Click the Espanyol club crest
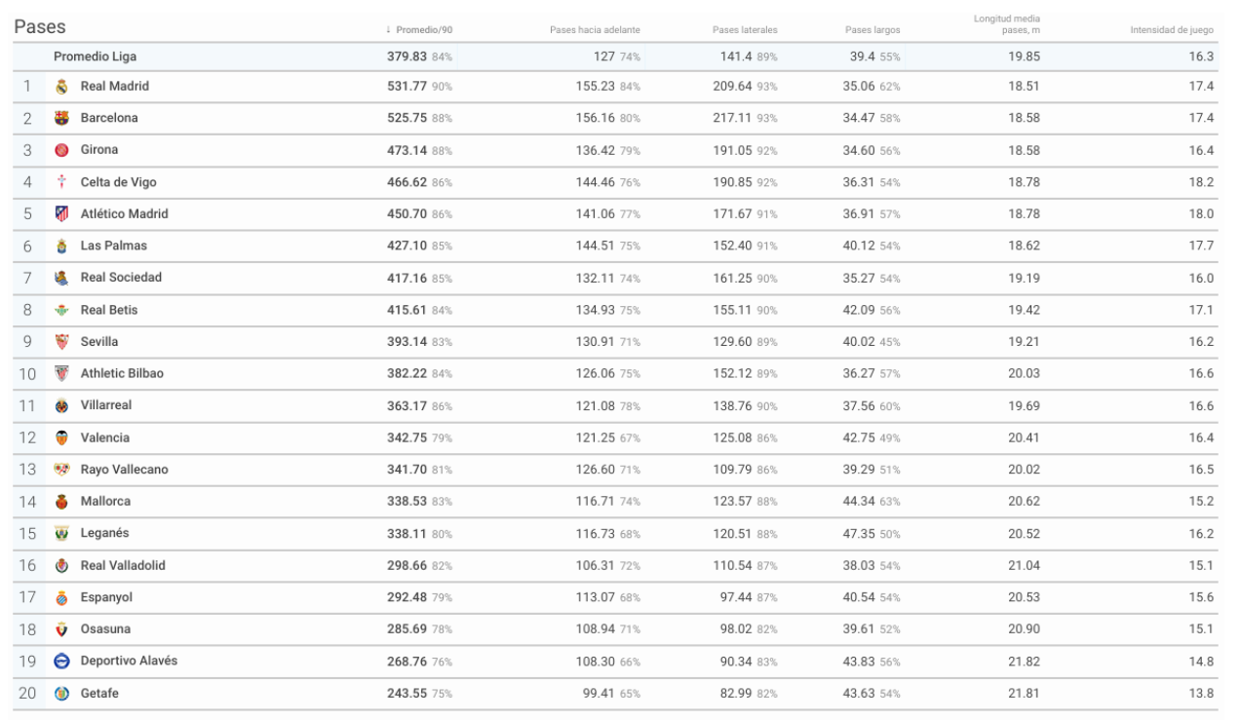This screenshot has height=721, width=1240. (x=61, y=597)
